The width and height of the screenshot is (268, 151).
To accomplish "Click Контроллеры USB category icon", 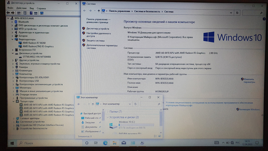I will 17,81.
